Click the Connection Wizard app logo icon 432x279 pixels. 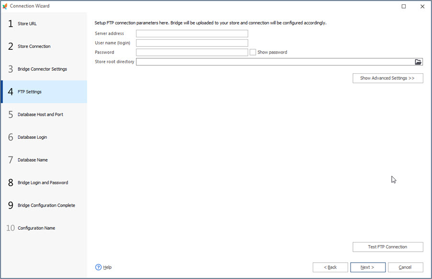click(5, 6)
